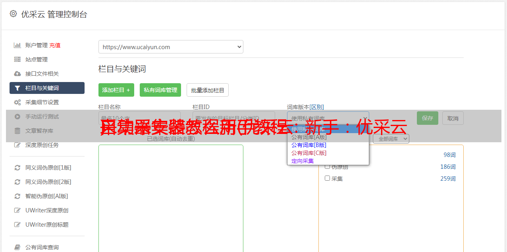
Task: Click the 批量添加栏目 button
Action: (x=208, y=90)
